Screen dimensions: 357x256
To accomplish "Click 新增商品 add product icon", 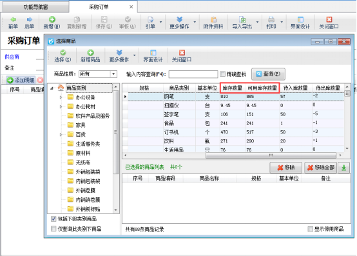I will pos(90,53).
